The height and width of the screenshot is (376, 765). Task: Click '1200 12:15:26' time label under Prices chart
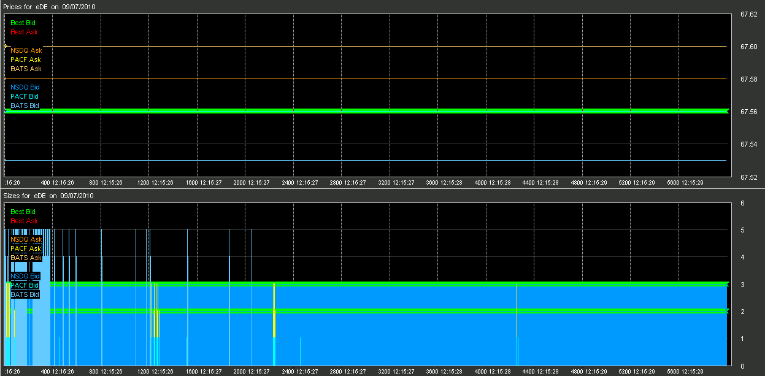click(154, 183)
